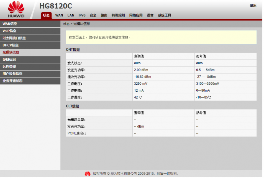Click the -27 — -8dBm reference value
This screenshot has height=178, width=264.
tap(206, 77)
